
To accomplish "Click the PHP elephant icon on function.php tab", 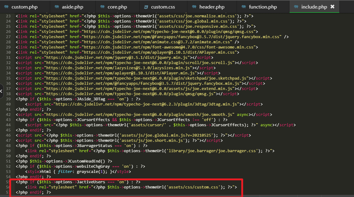I will pos(244,7).
